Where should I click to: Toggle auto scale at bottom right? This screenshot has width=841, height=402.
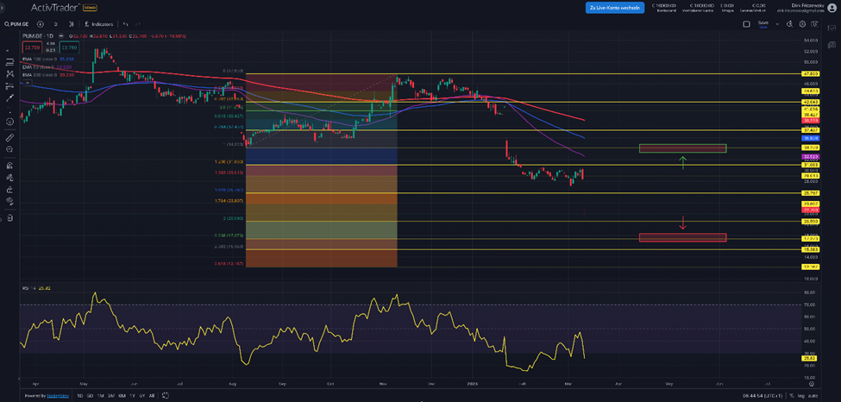point(815,395)
